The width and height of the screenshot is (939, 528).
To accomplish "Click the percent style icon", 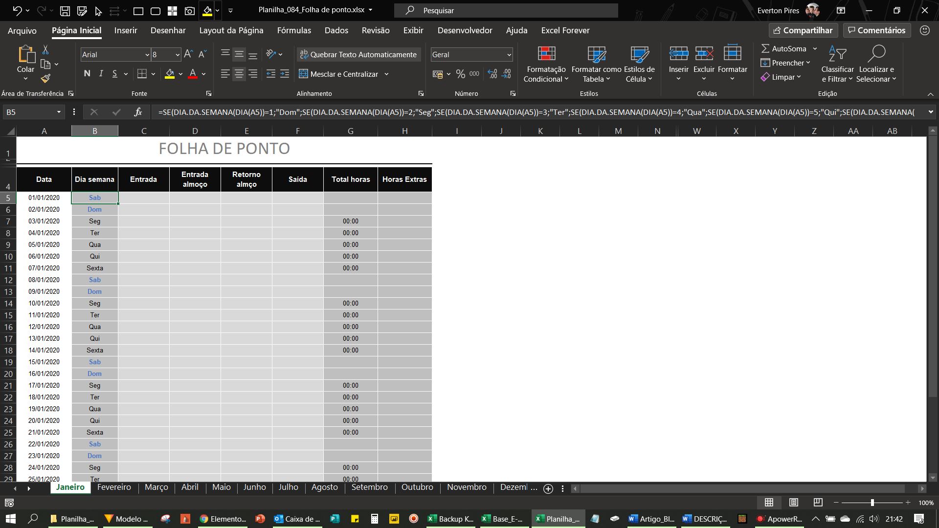I will (x=460, y=74).
